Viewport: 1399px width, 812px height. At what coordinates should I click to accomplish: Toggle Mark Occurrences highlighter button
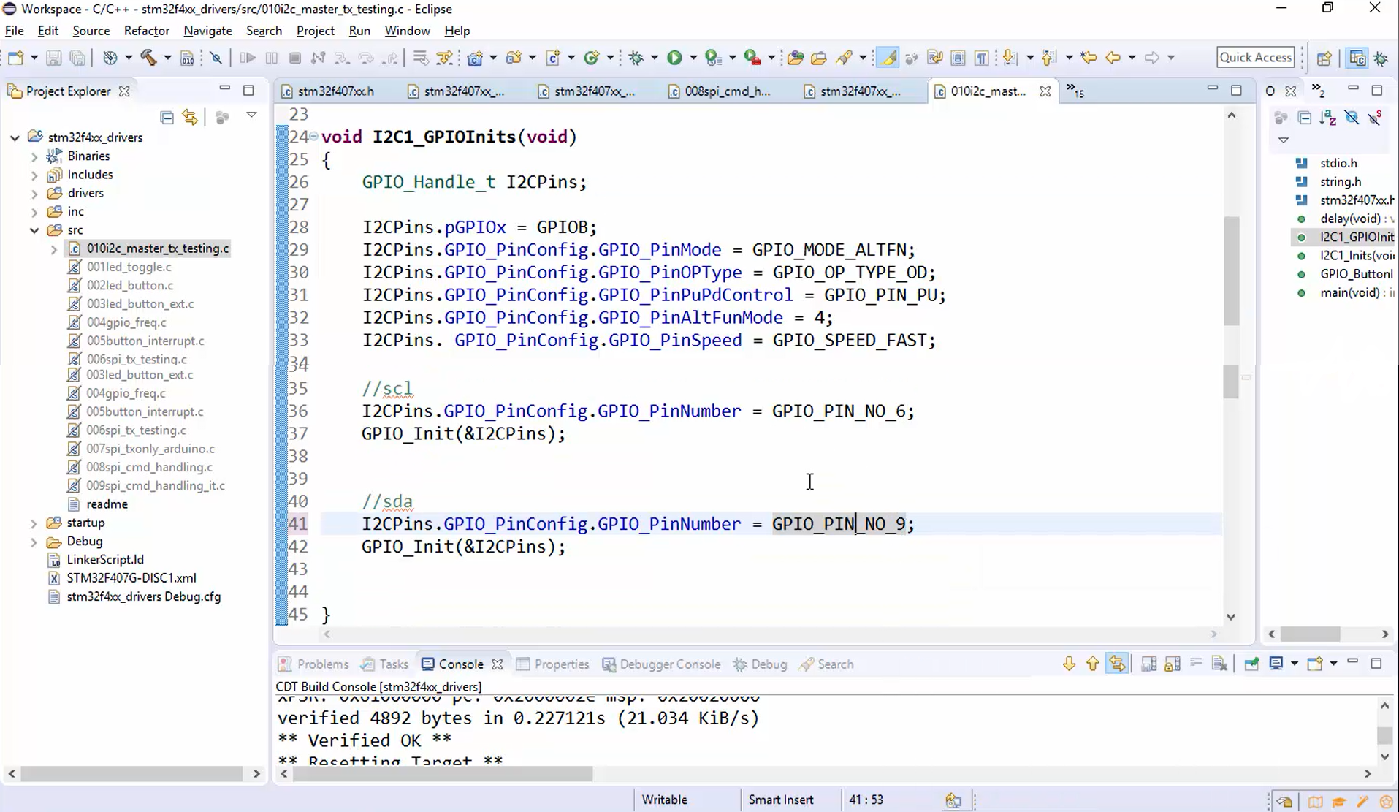888,58
